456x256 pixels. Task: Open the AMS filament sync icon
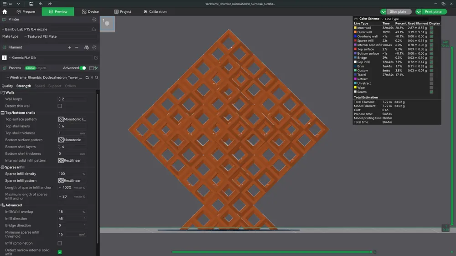point(86,47)
